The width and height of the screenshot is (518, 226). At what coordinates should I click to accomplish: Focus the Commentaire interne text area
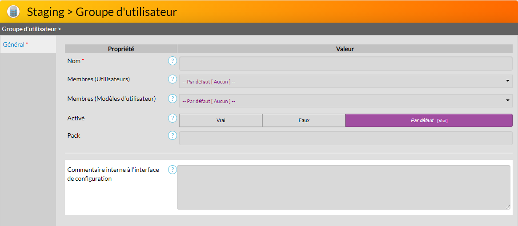click(343, 187)
